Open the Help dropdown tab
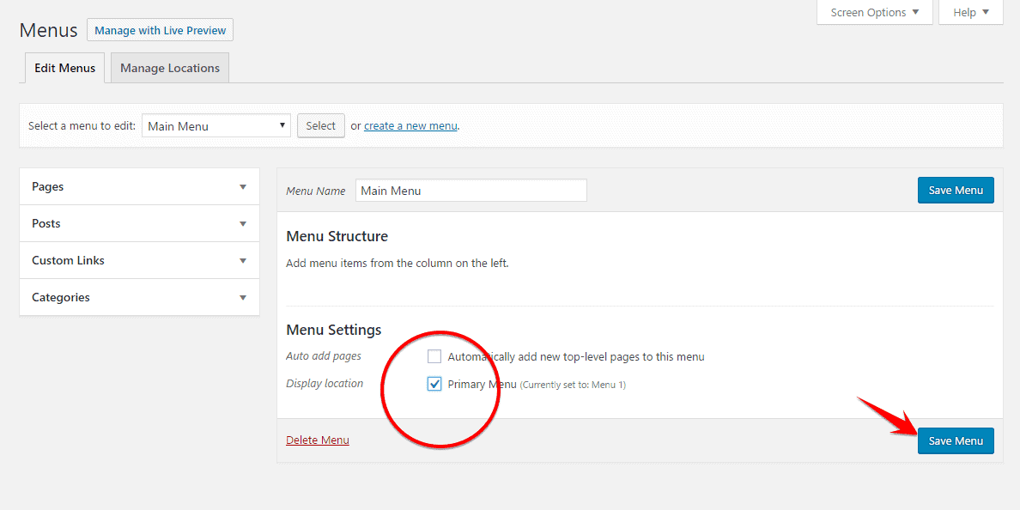The width and height of the screenshot is (1020, 510). 970,12
